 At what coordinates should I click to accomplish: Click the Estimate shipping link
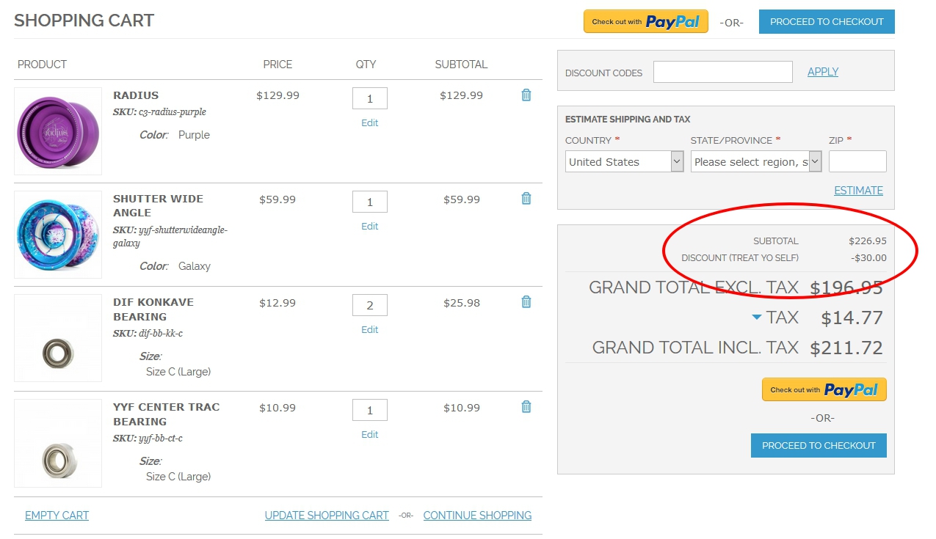pos(858,191)
